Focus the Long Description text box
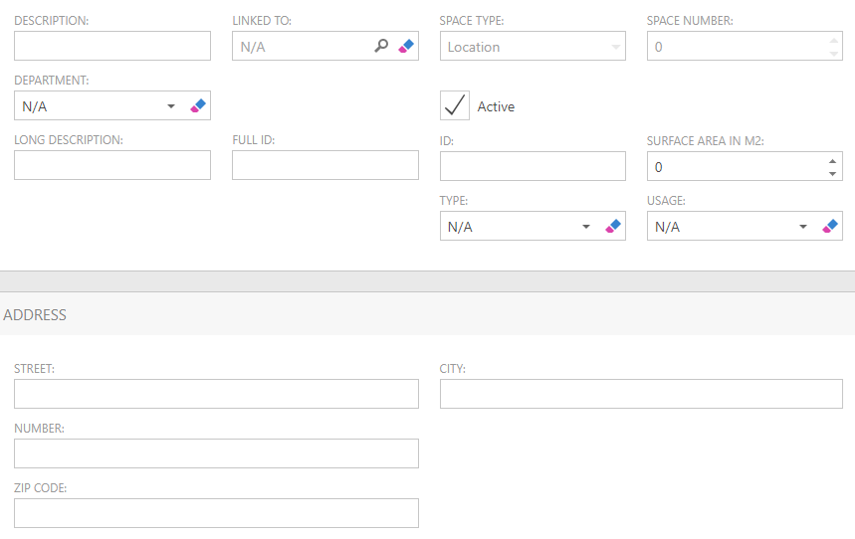 [112, 165]
